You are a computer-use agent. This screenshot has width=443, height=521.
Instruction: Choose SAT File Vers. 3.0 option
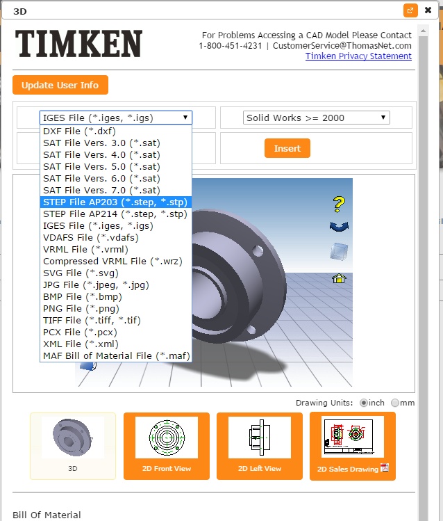click(x=116, y=143)
